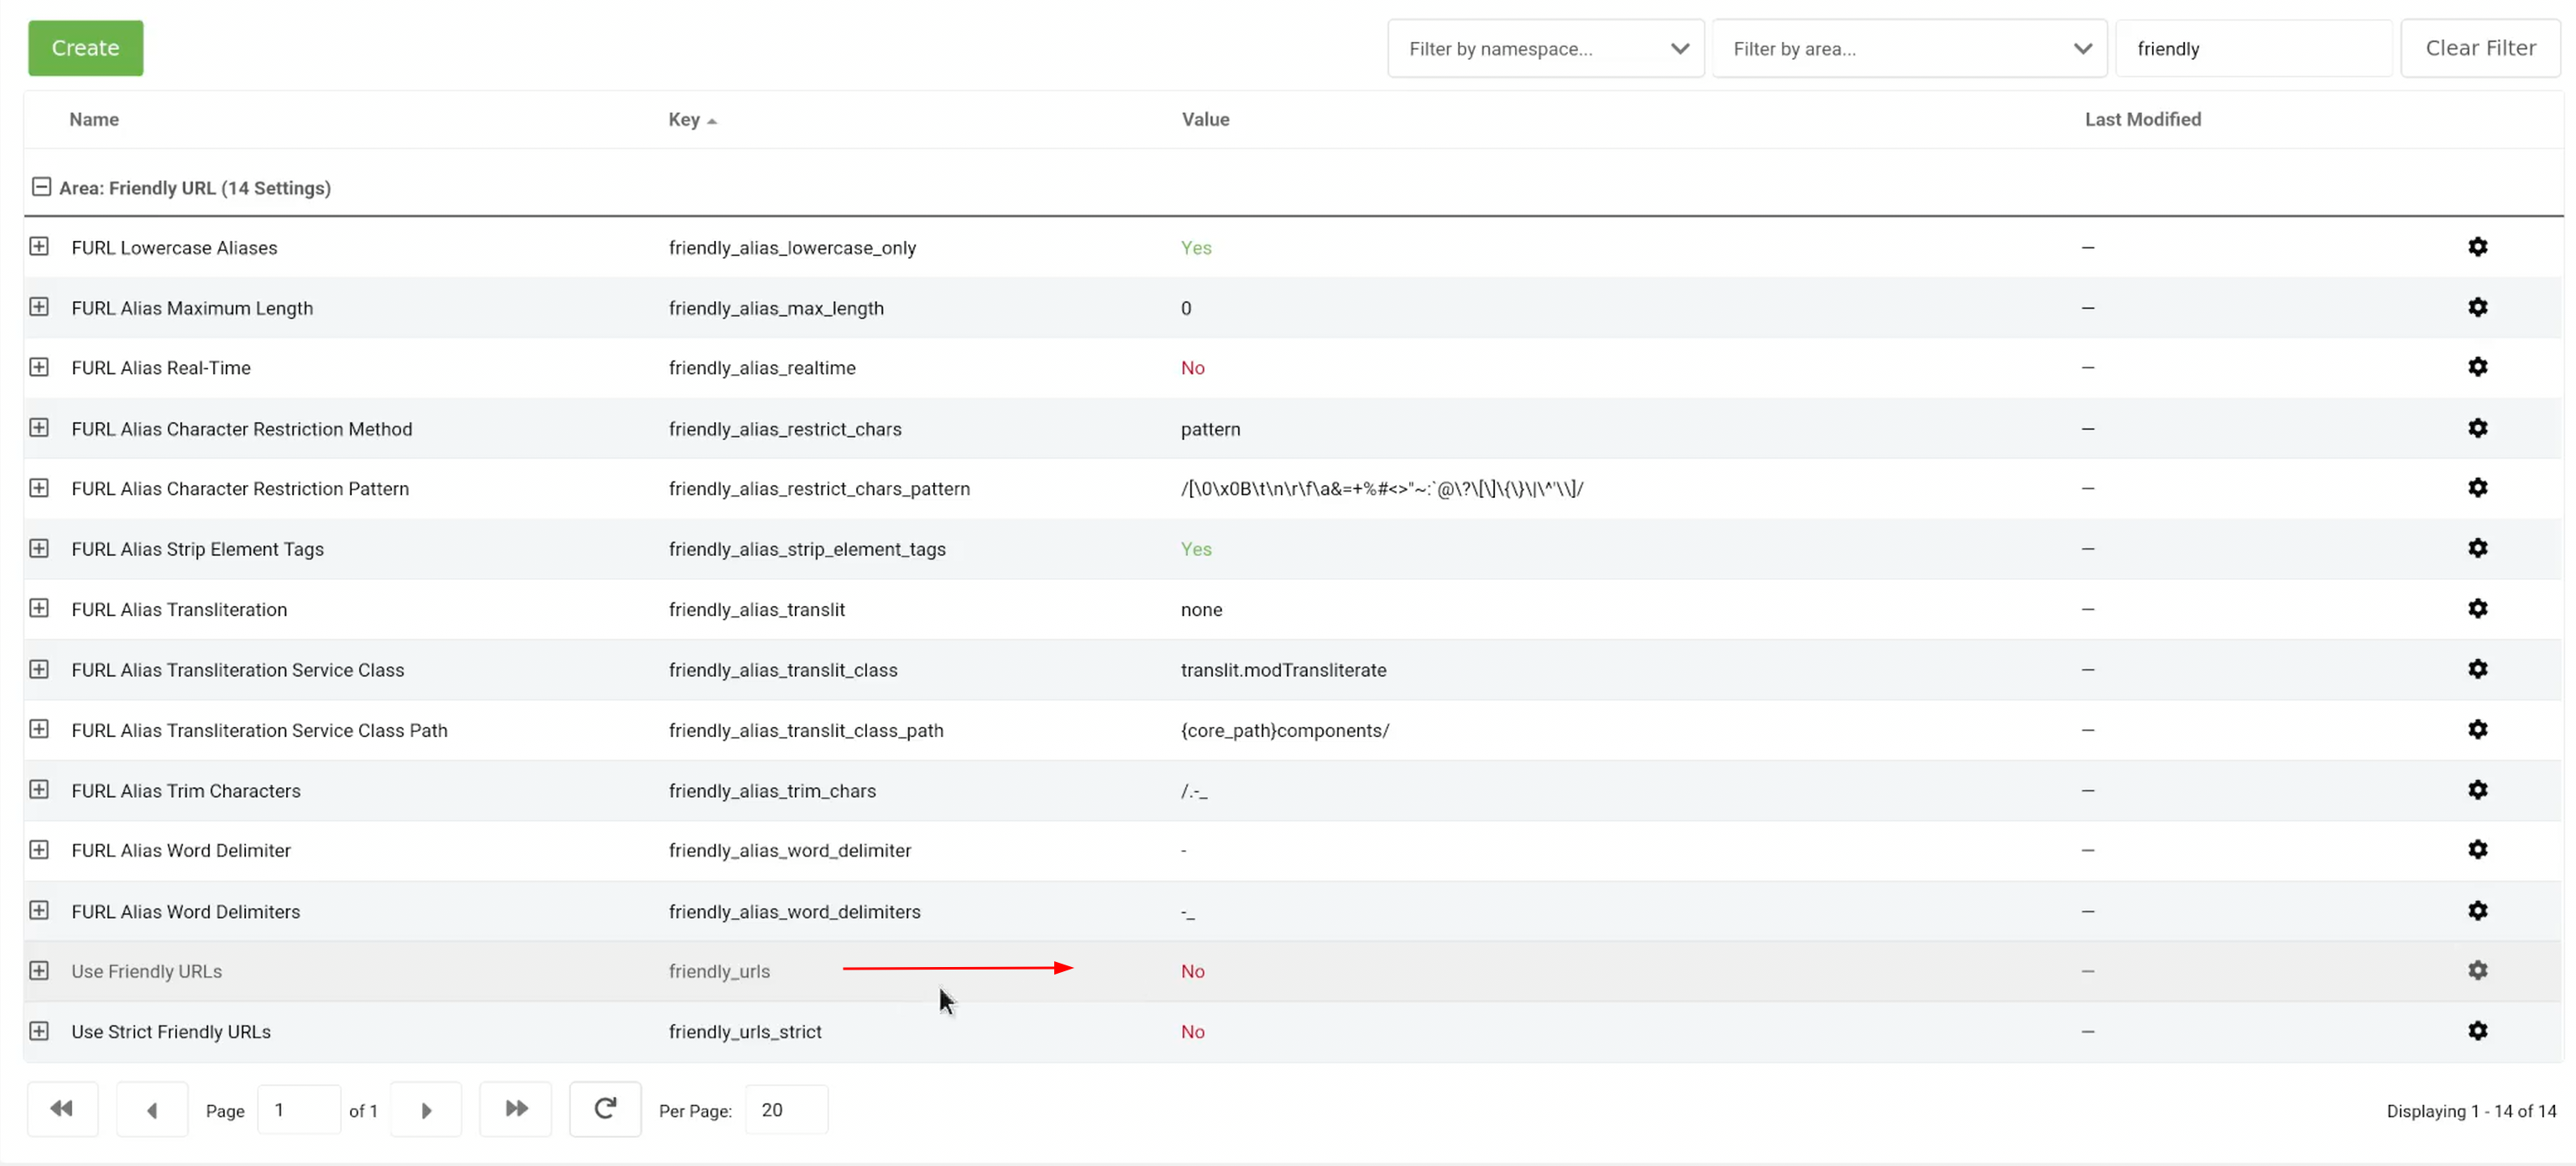This screenshot has width=2576, height=1166.
Task: Click gear icon for Use Friendly URLs row
Action: 2476,970
